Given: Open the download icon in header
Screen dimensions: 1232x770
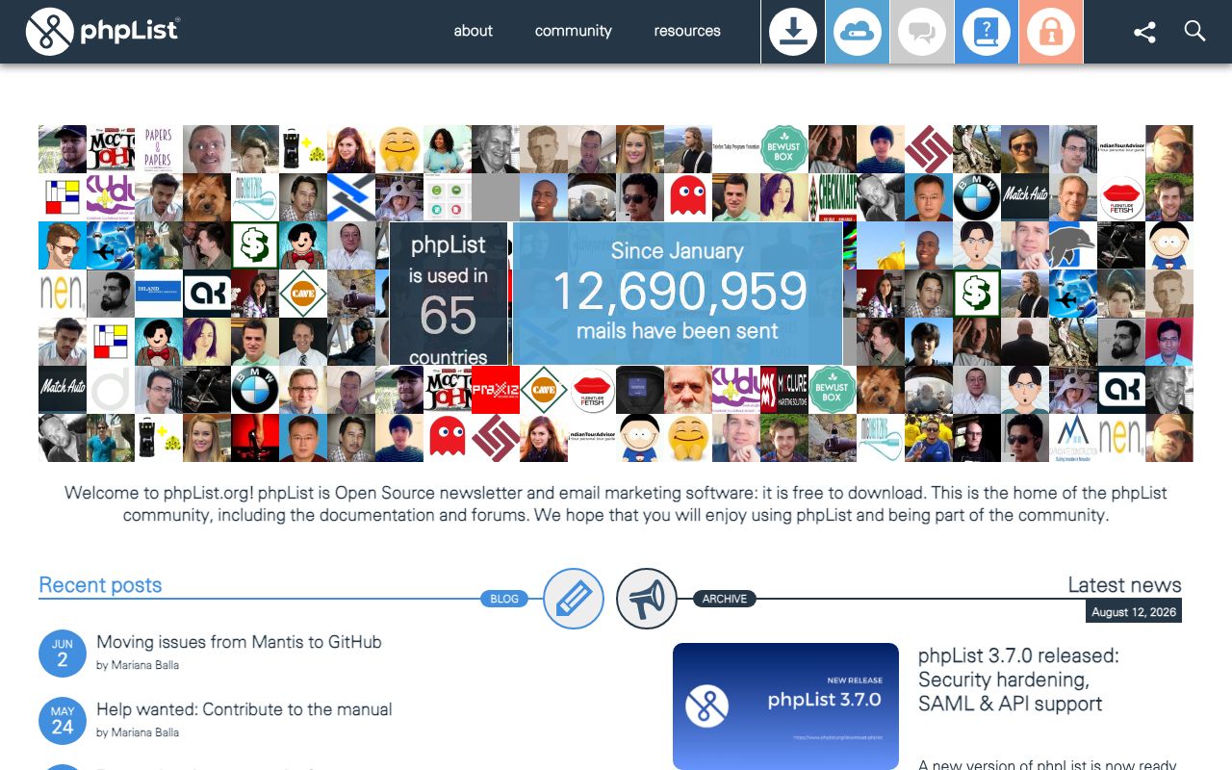Looking at the screenshot, I should pyautogui.click(x=793, y=32).
